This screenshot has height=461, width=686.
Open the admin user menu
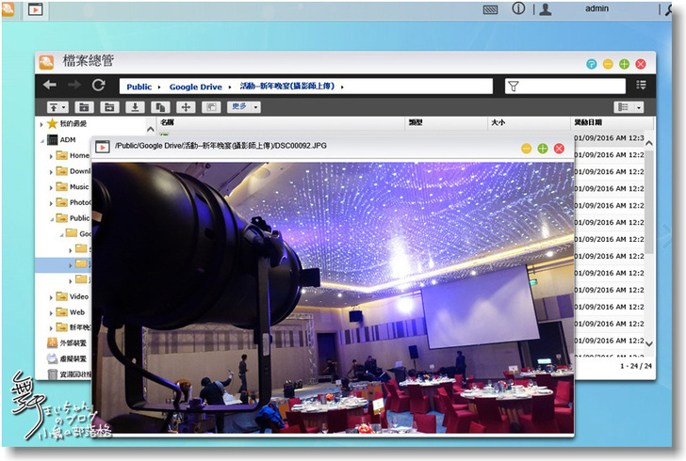pyautogui.click(x=596, y=8)
